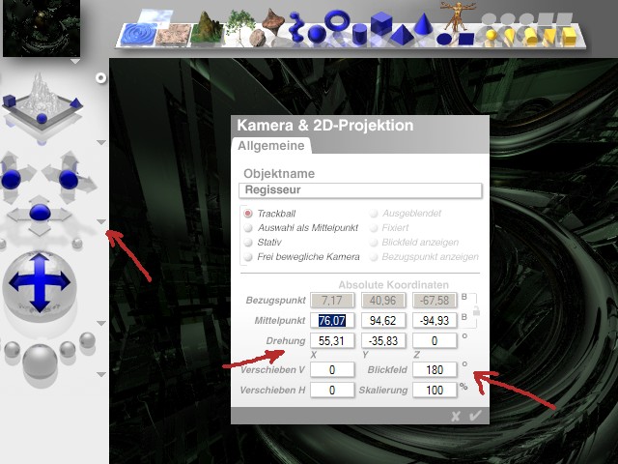Screen dimensions: 618x464
Task: Click the flat camera cross control below the pair
Action: click(40, 214)
